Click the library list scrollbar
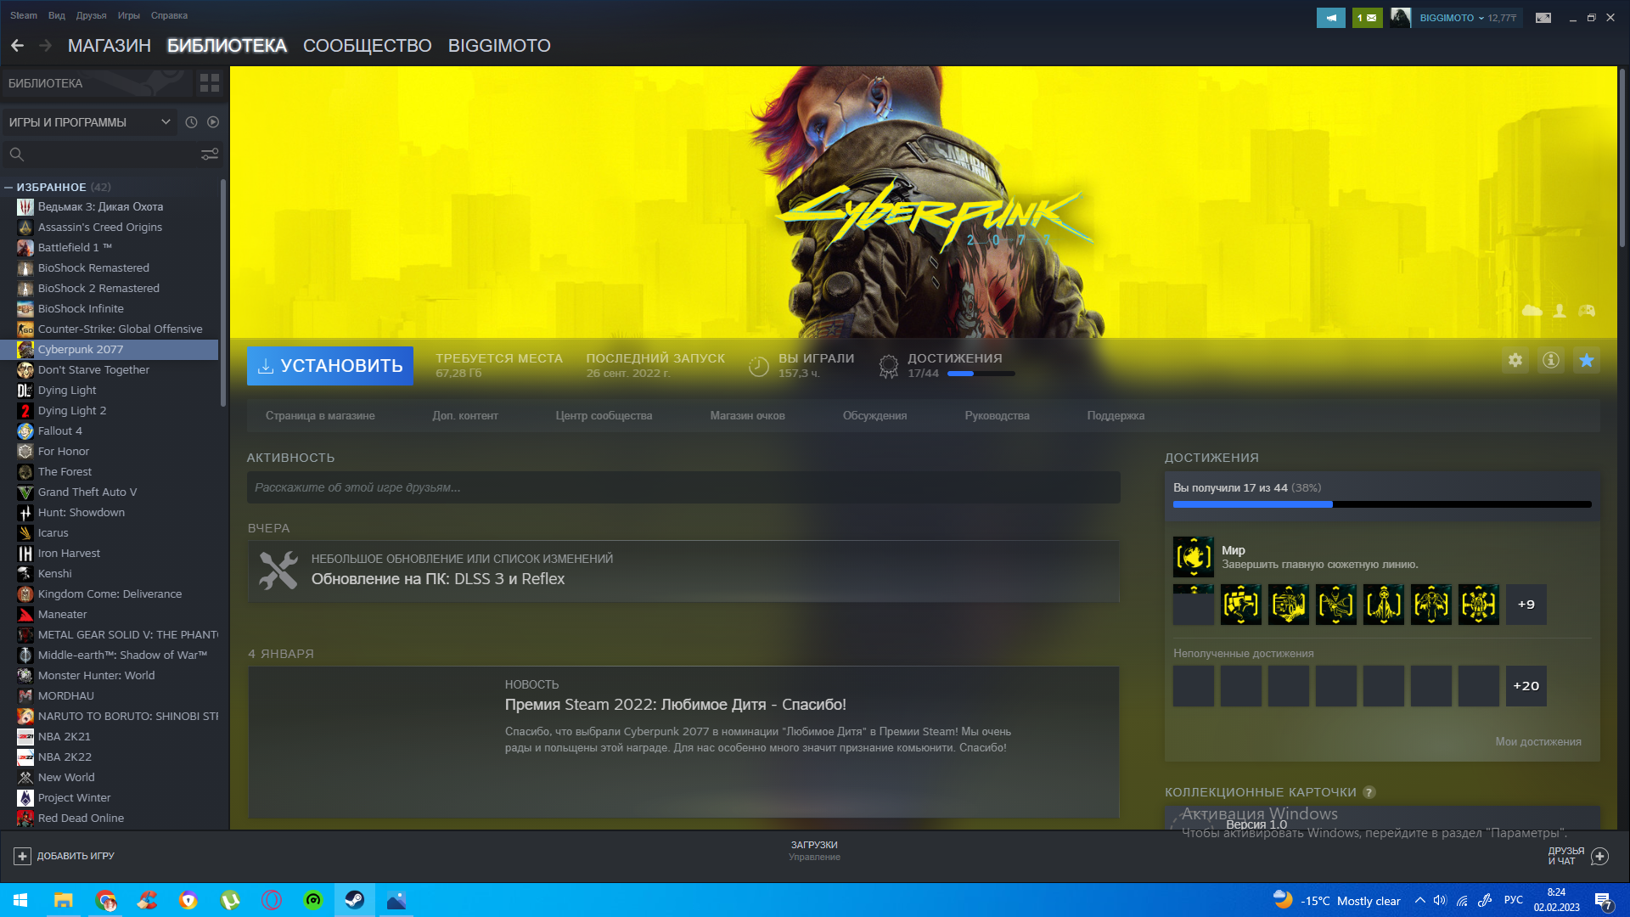1630x917 pixels. (x=223, y=293)
